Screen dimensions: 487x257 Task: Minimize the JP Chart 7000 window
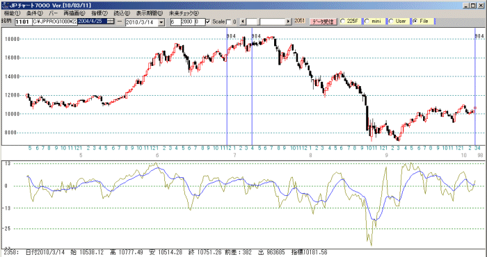coord(466,6)
